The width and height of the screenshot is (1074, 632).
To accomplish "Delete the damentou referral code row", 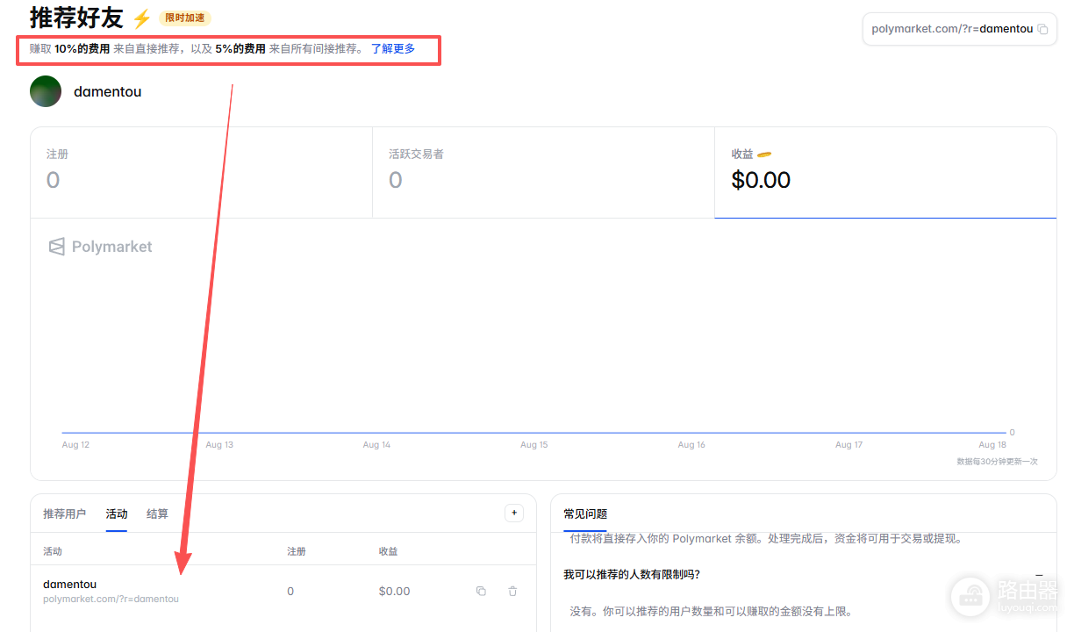I will pyautogui.click(x=512, y=592).
